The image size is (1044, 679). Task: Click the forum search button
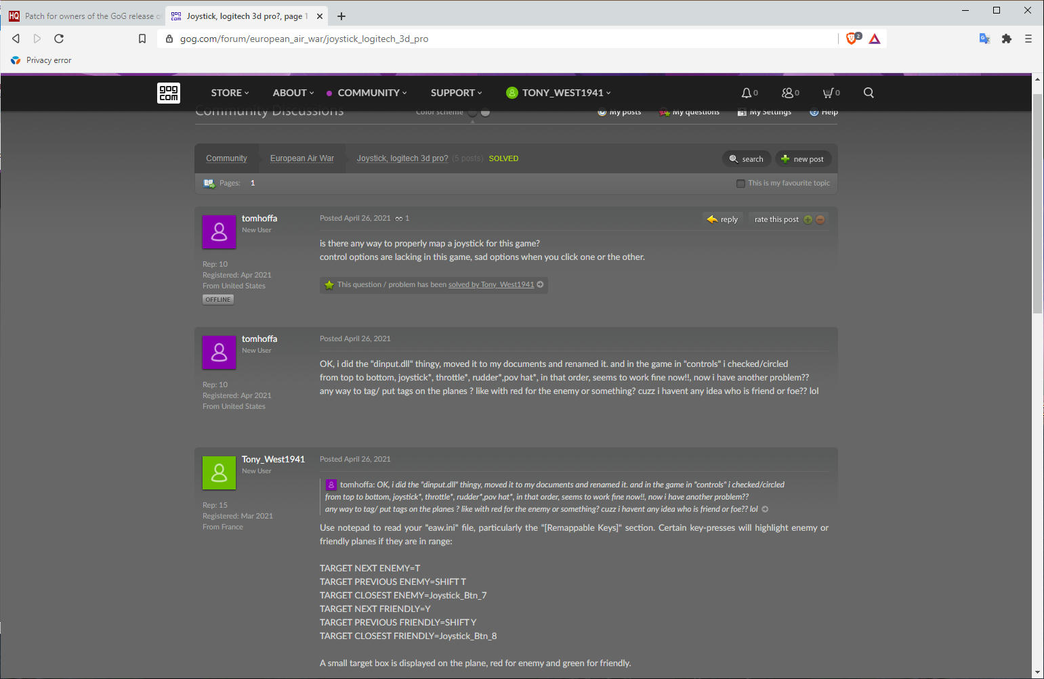(746, 159)
